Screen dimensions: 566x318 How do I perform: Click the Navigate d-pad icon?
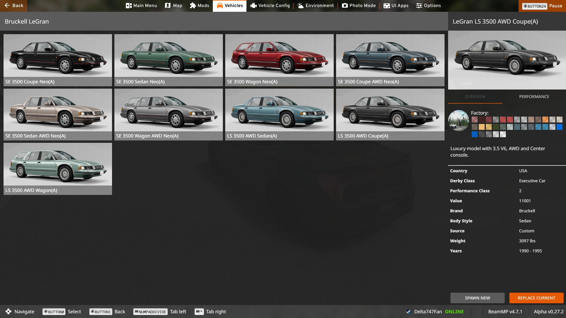click(8, 312)
